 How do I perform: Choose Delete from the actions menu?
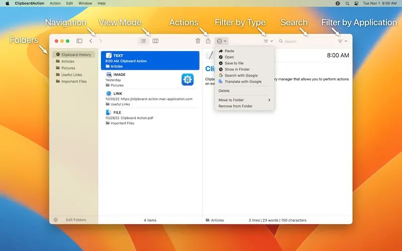[x=245, y=91]
